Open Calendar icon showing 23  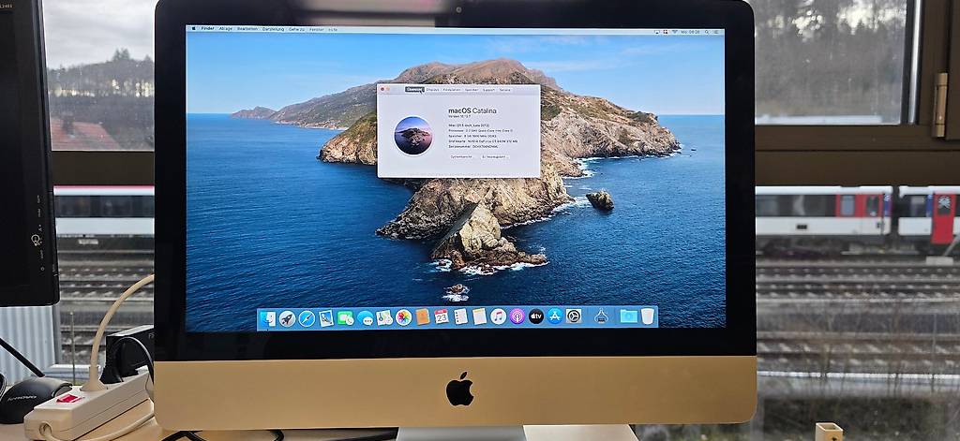[442, 316]
